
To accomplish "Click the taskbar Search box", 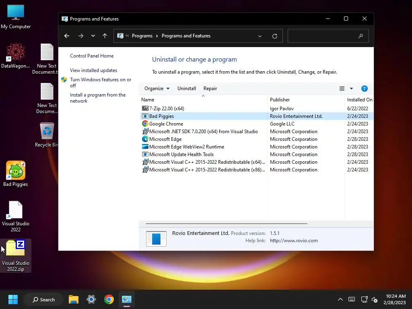I will coord(43,299).
